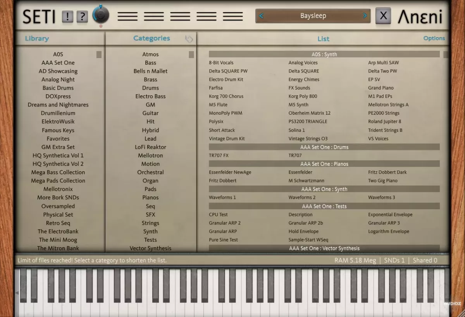
Task: Click the sound List scrollbar handle
Action: pyautogui.click(x=446, y=55)
